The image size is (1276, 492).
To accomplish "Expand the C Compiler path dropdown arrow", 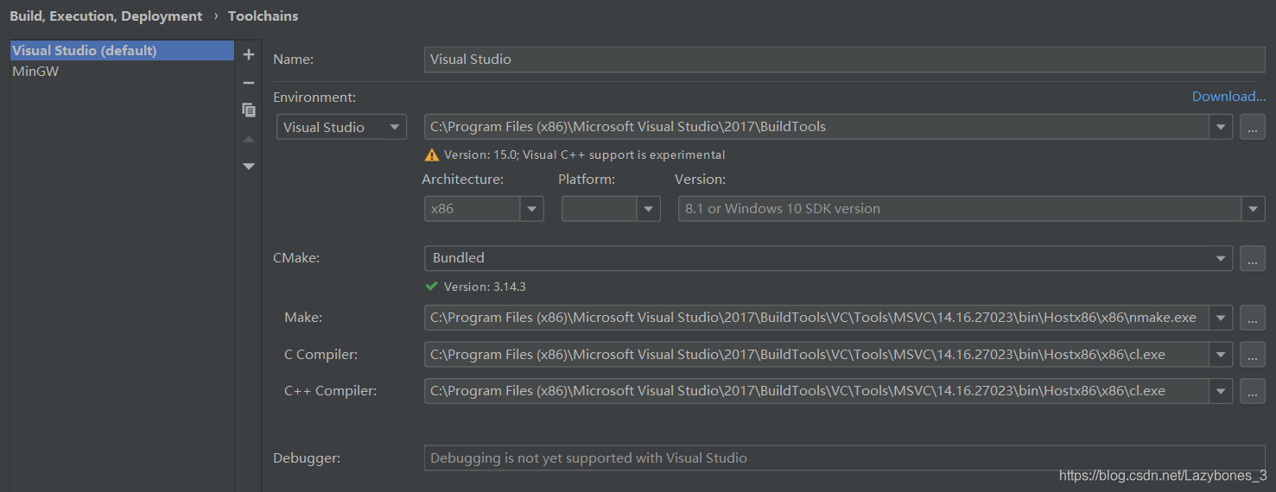I will 1221,355.
